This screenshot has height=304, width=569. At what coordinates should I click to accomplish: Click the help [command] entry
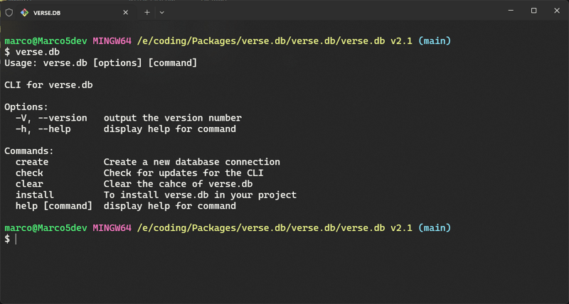[x=54, y=206]
